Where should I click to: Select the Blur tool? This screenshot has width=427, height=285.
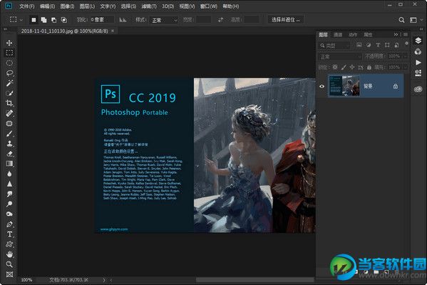9,174
